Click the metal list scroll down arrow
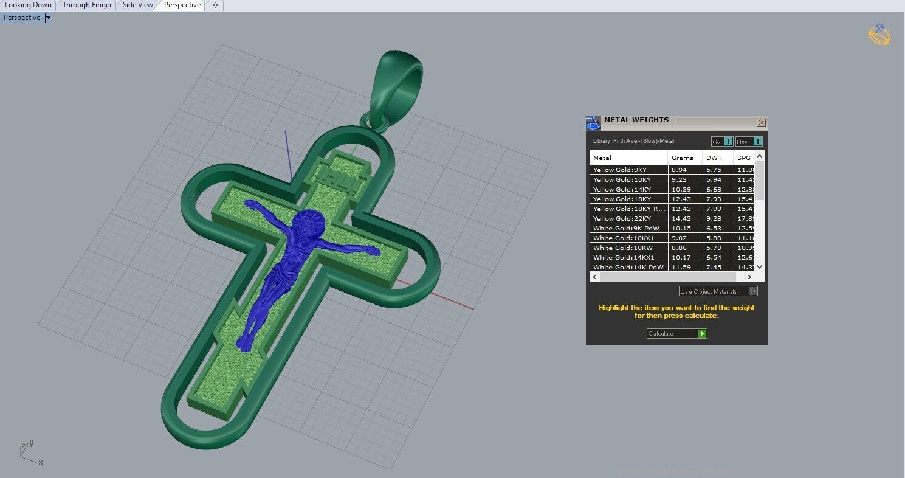 tap(759, 267)
